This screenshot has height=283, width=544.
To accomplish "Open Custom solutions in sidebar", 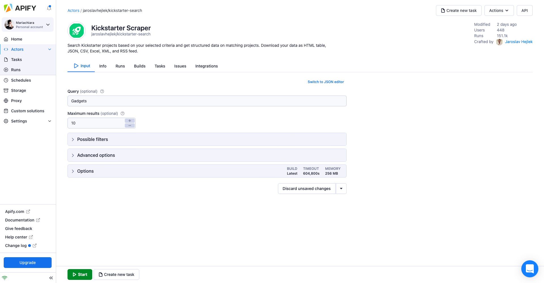I will 28,111.
